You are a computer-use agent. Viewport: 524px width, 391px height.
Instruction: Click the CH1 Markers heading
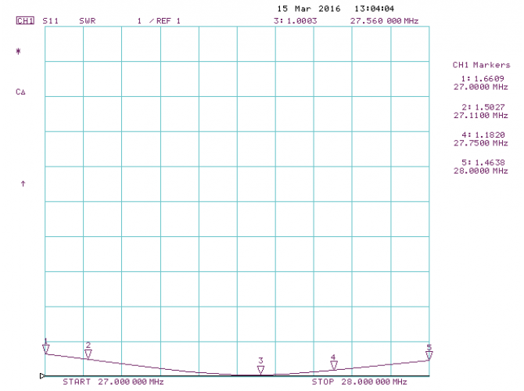click(481, 65)
